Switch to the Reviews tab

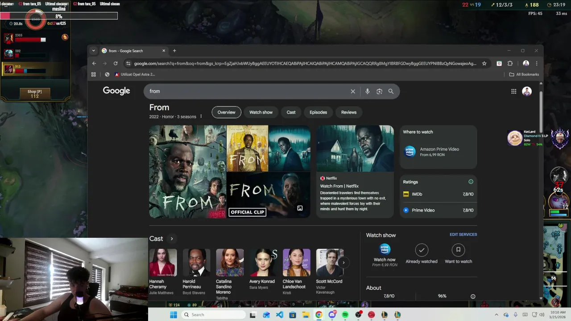point(349,112)
